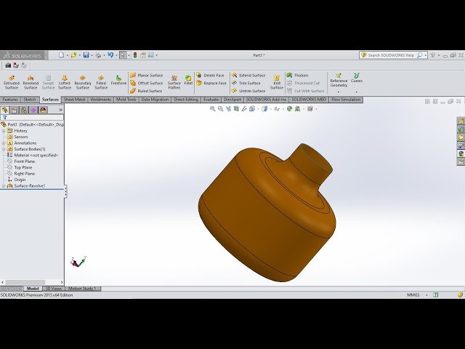The image size is (465, 349).
Task: Open dropdown arrow next to Save icon
Action: coord(92,55)
